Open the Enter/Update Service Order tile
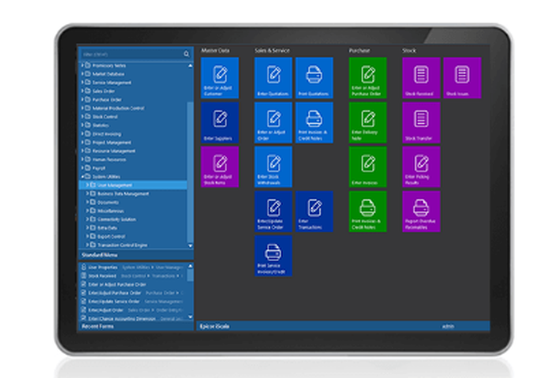Image resolution: width=554 pixels, height=378 pixels. 273,211
